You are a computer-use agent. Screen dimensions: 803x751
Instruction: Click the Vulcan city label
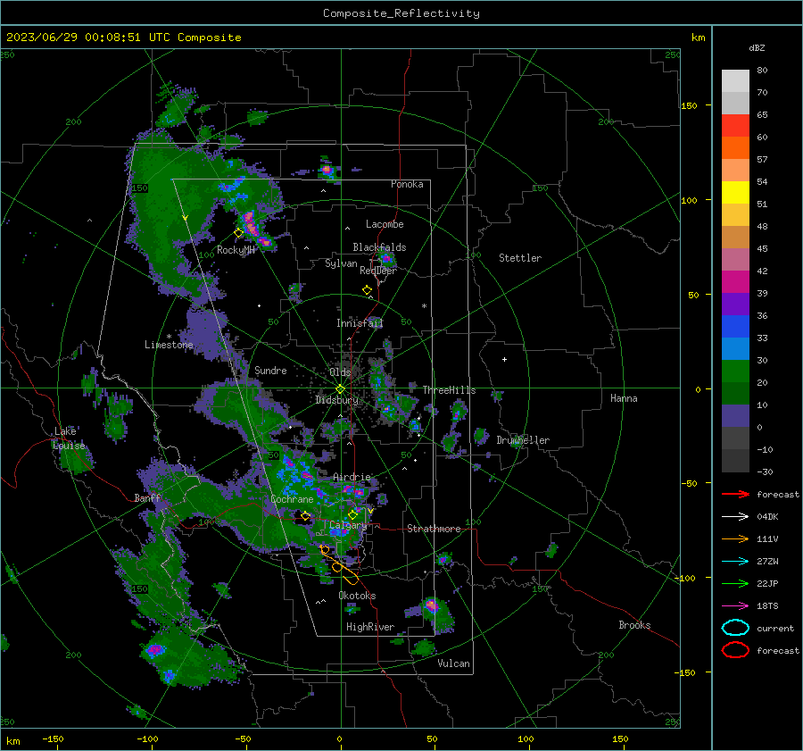tap(453, 663)
